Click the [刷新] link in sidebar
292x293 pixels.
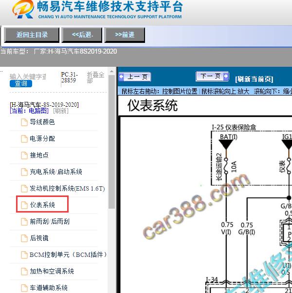pos(61,111)
